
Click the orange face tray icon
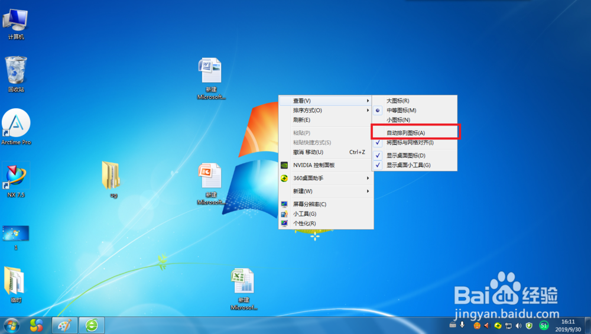tap(477, 326)
